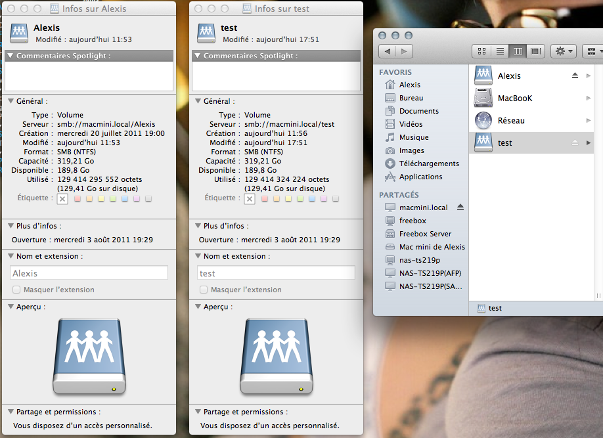This screenshot has width=603, height=438.
Task: Click large preview icon in test window
Action: click(x=277, y=357)
